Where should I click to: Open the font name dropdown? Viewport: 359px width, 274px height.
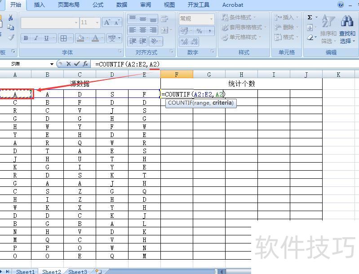(x=76, y=22)
